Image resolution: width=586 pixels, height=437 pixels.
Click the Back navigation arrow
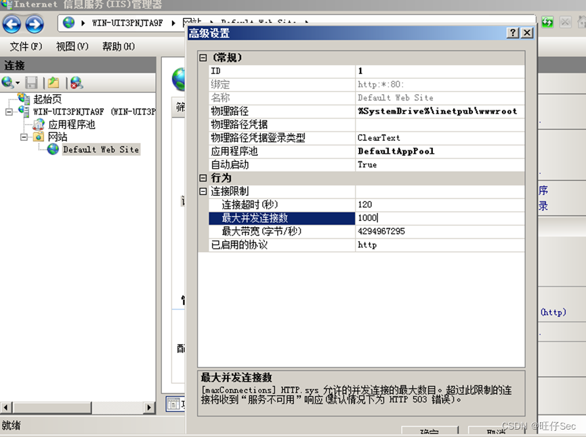coord(12,24)
